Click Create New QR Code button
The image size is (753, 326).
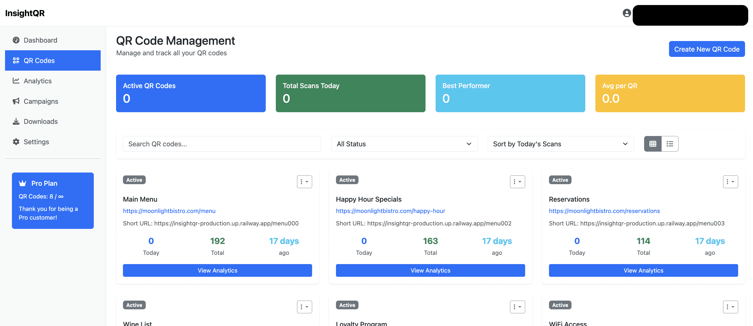coord(707,49)
